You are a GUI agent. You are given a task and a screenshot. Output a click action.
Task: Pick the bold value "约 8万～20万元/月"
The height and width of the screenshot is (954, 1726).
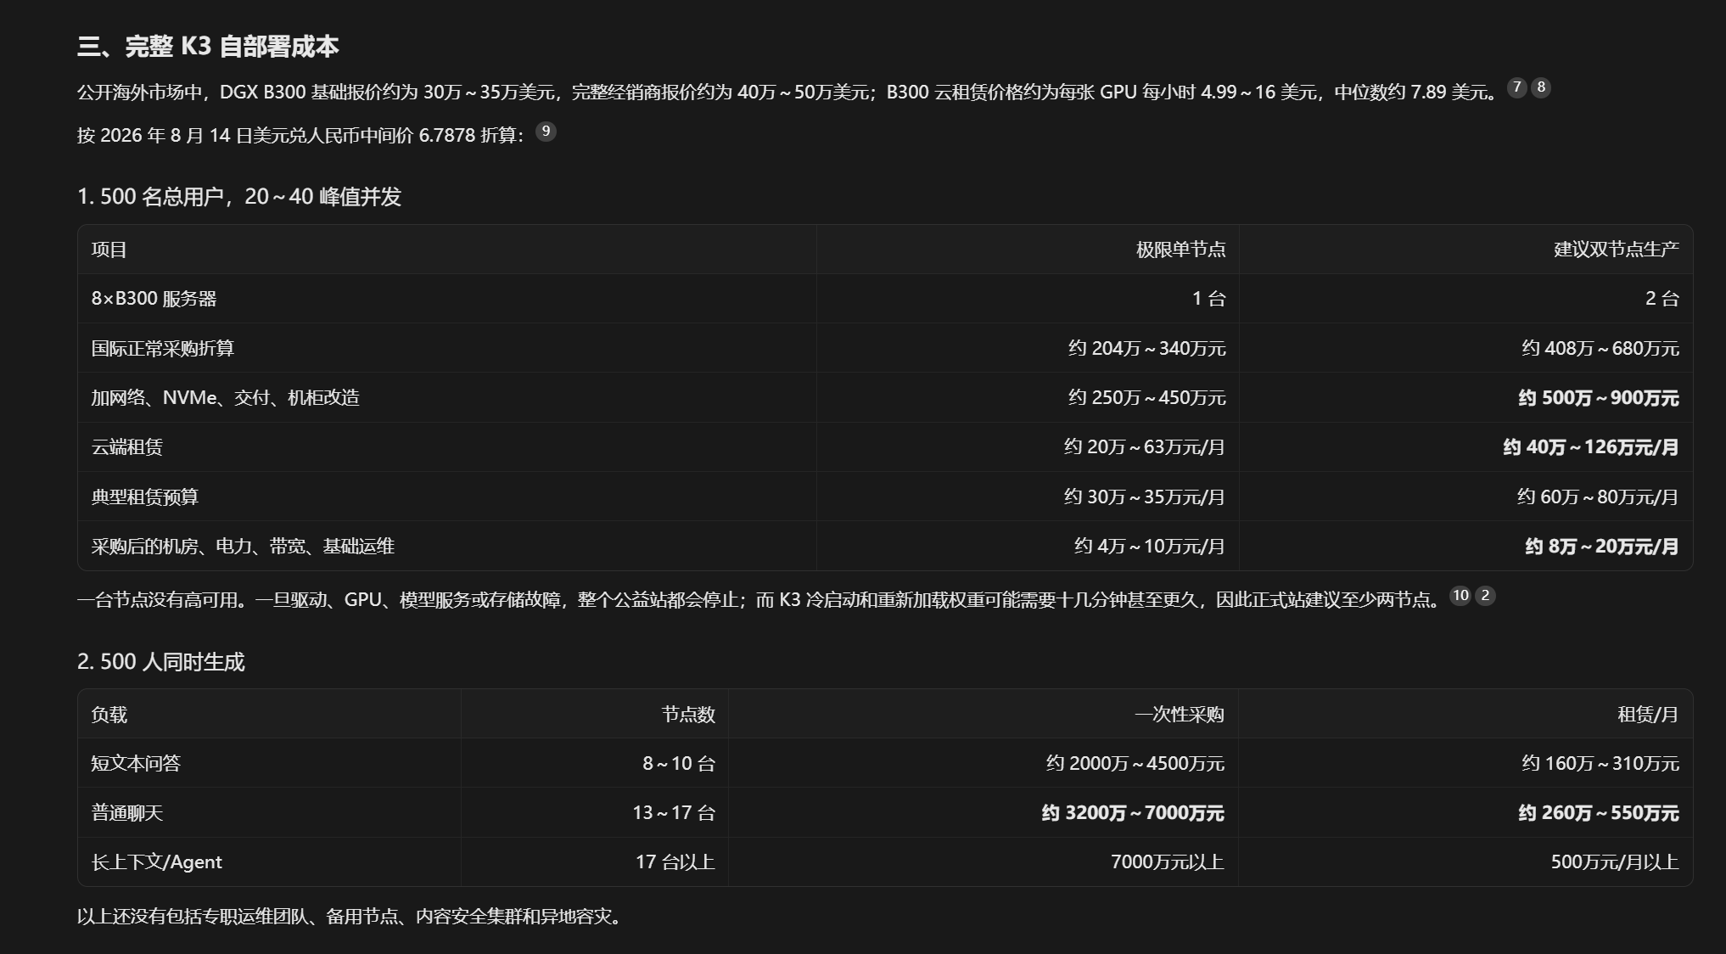(x=1602, y=547)
